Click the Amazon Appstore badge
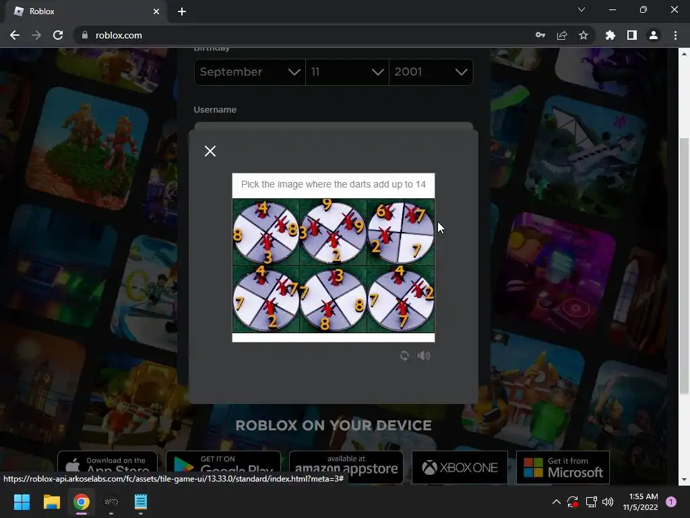Image resolution: width=690 pixels, height=518 pixels. pos(346,467)
